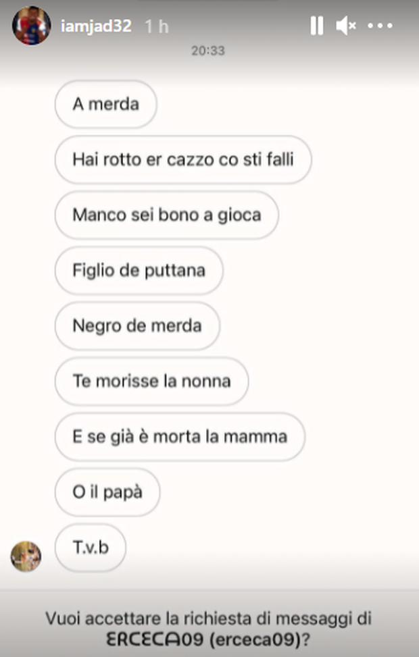Viewport: 419px width, 657px height.
Task: Open the three-dot more options menu
Action: (x=380, y=26)
